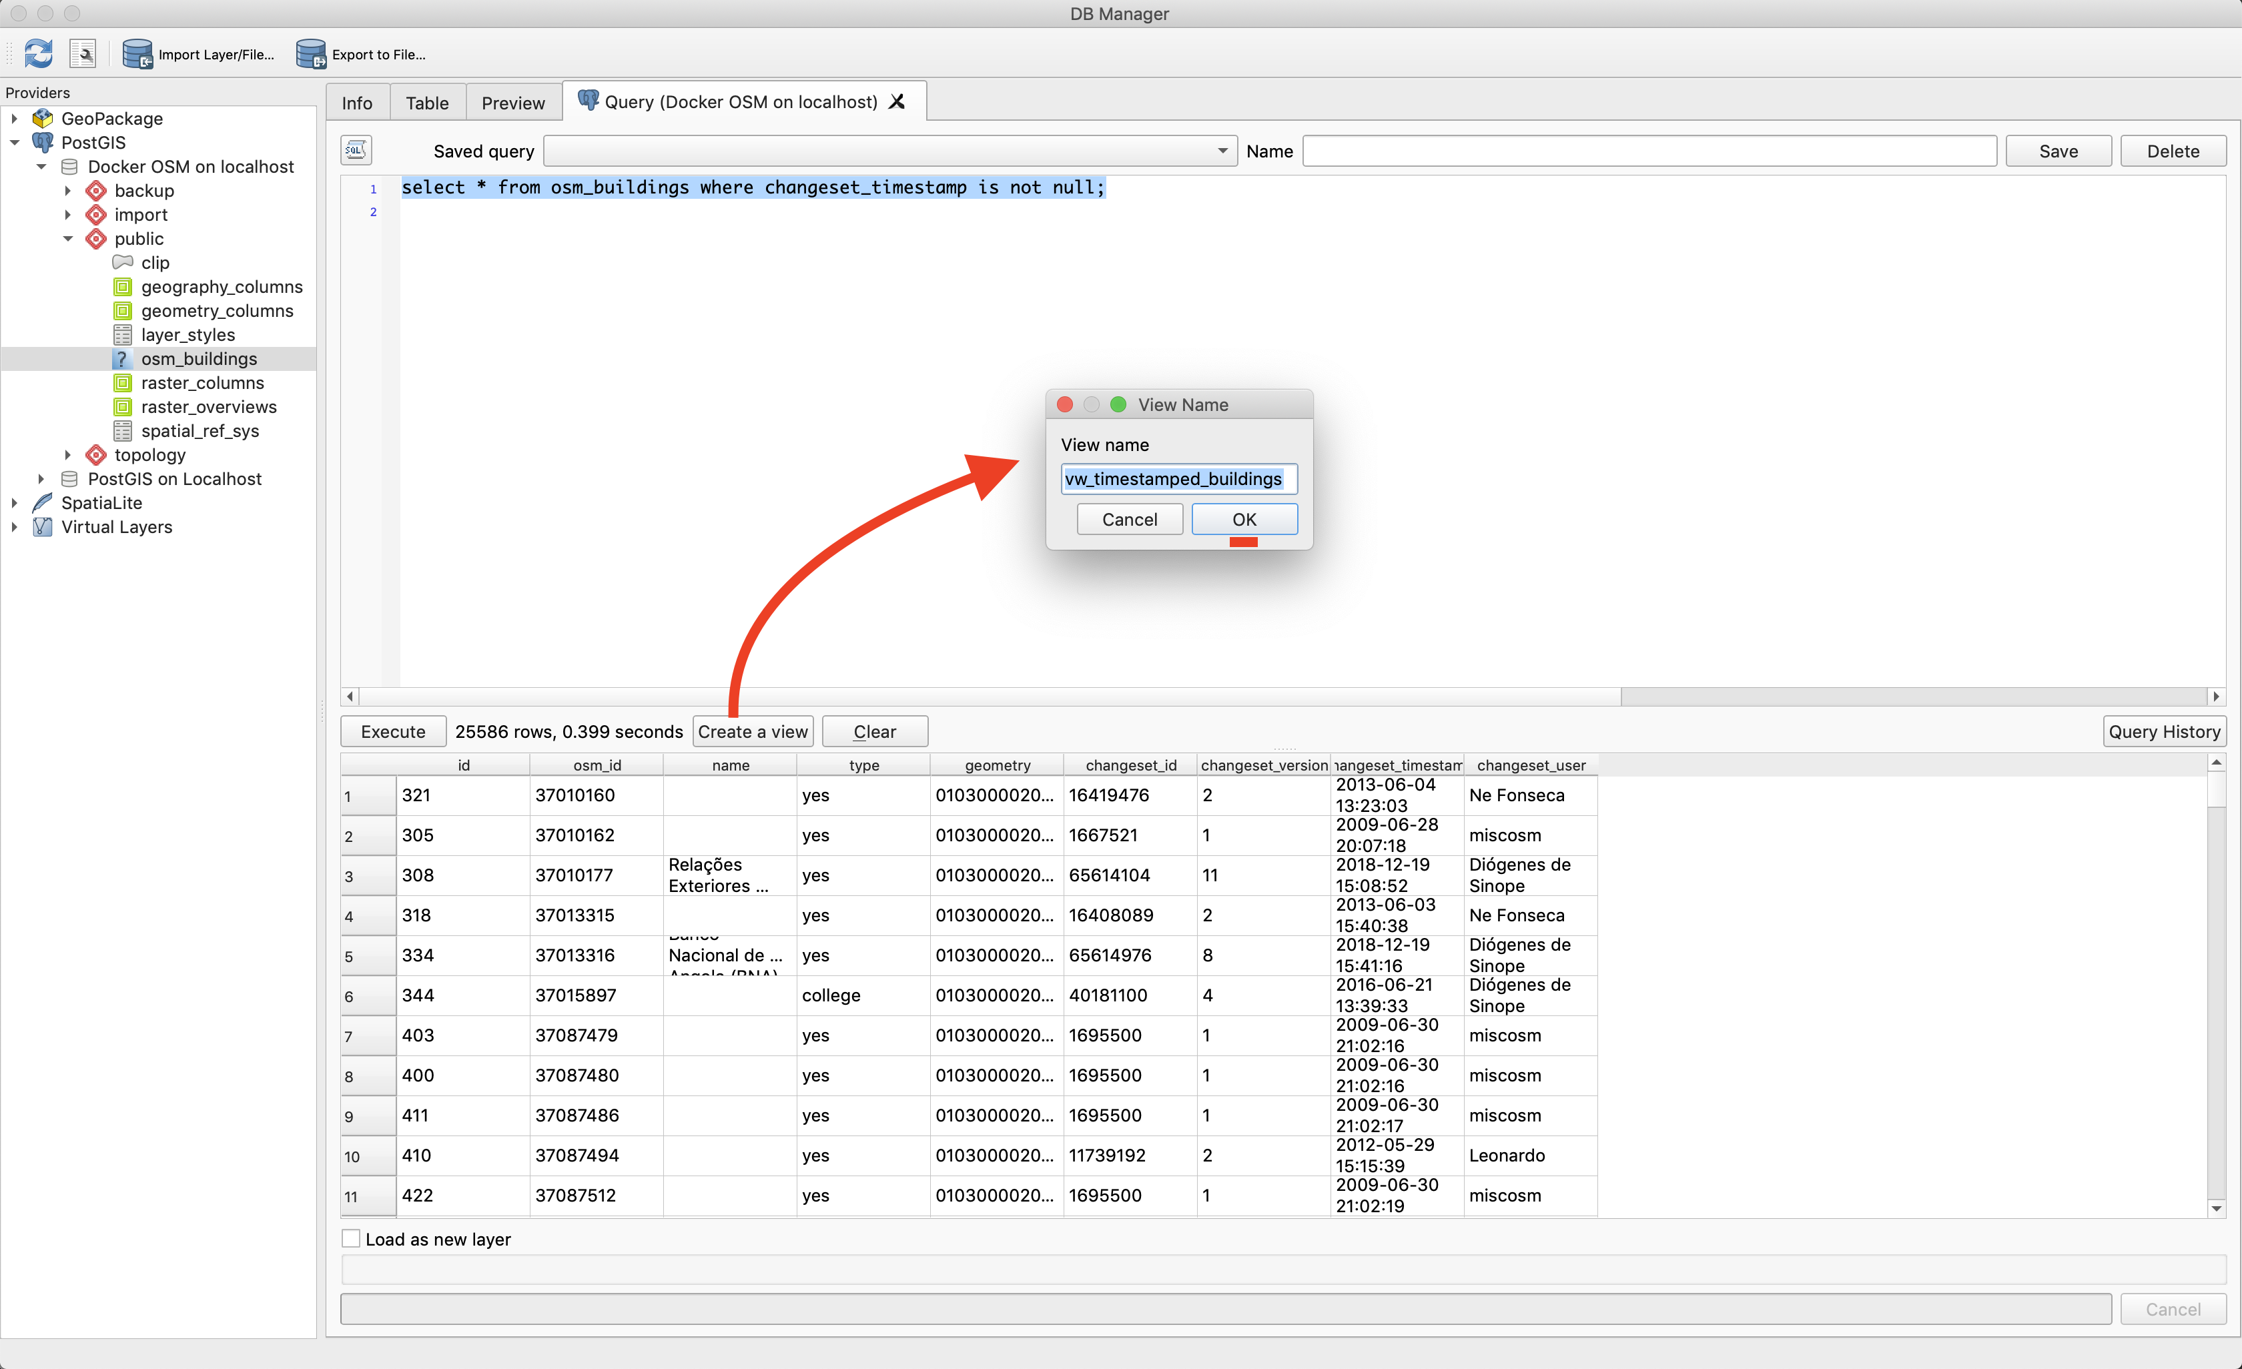The image size is (2242, 1369).
Task: Switch to the Preview tab
Action: [512, 103]
